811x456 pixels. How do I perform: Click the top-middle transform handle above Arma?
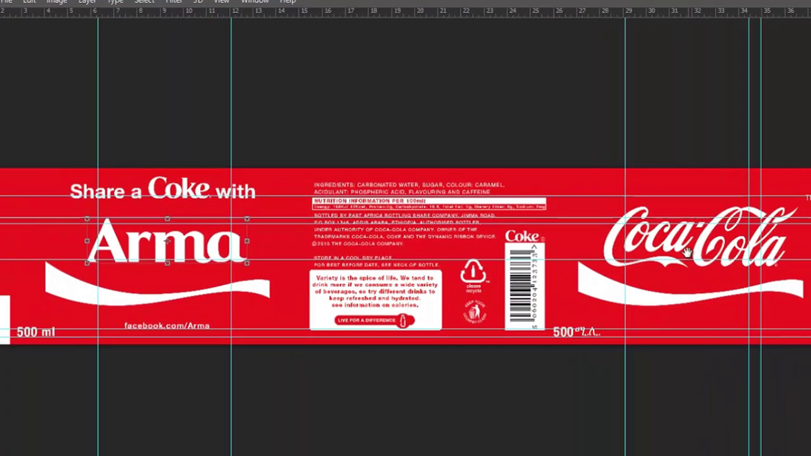[168, 219]
